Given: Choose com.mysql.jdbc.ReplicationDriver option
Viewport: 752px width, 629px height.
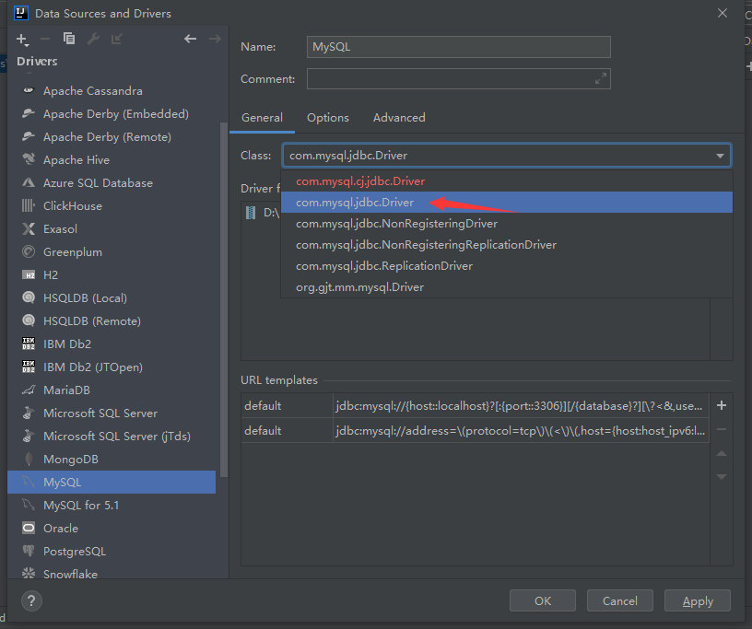Looking at the screenshot, I should [507, 265].
